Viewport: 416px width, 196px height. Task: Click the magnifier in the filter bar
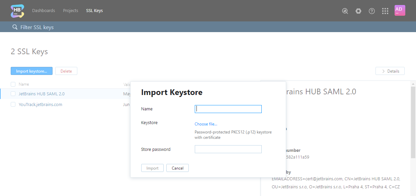(x=15, y=27)
